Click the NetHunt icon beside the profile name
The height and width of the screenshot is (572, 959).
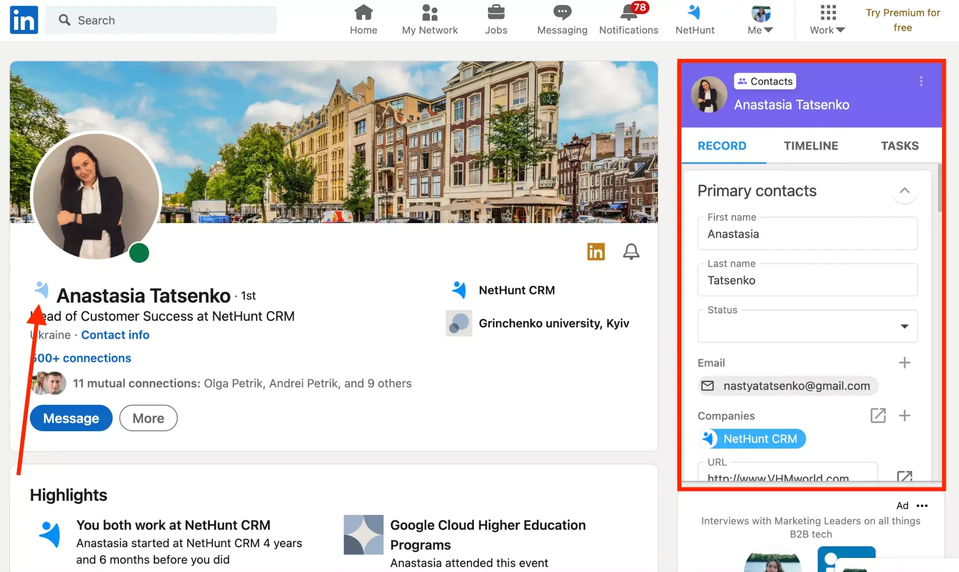[x=42, y=290]
